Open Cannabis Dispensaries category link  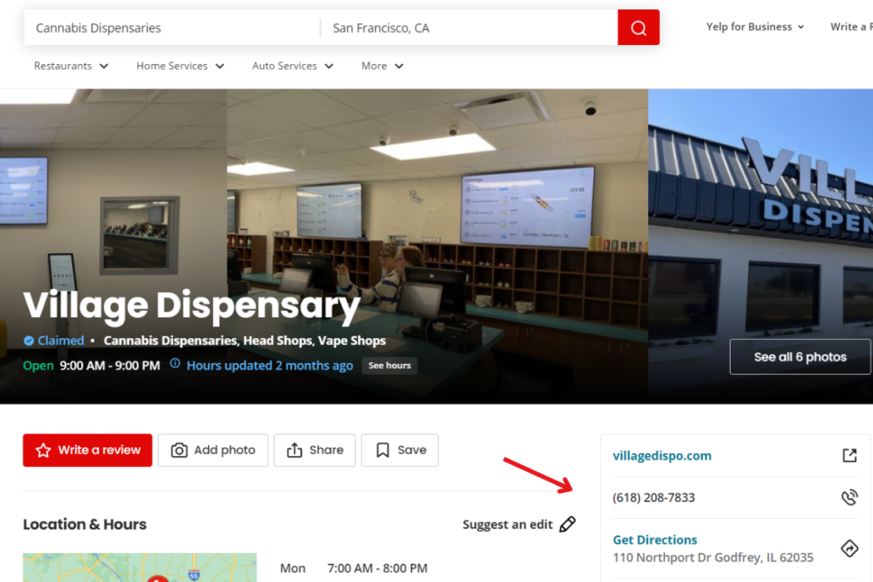coord(171,341)
